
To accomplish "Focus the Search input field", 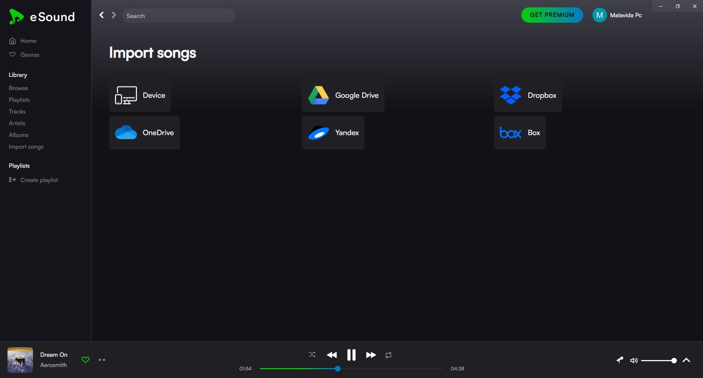I will click(178, 16).
